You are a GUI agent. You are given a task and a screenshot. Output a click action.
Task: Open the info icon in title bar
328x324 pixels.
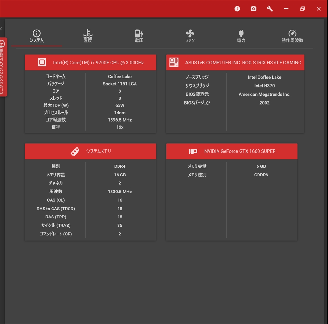tap(237, 9)
